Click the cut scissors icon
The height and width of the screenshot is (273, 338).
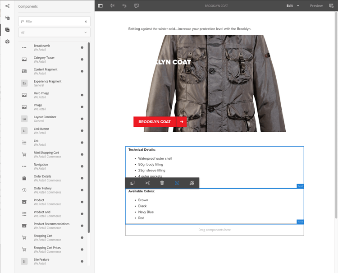pos(147,183)
